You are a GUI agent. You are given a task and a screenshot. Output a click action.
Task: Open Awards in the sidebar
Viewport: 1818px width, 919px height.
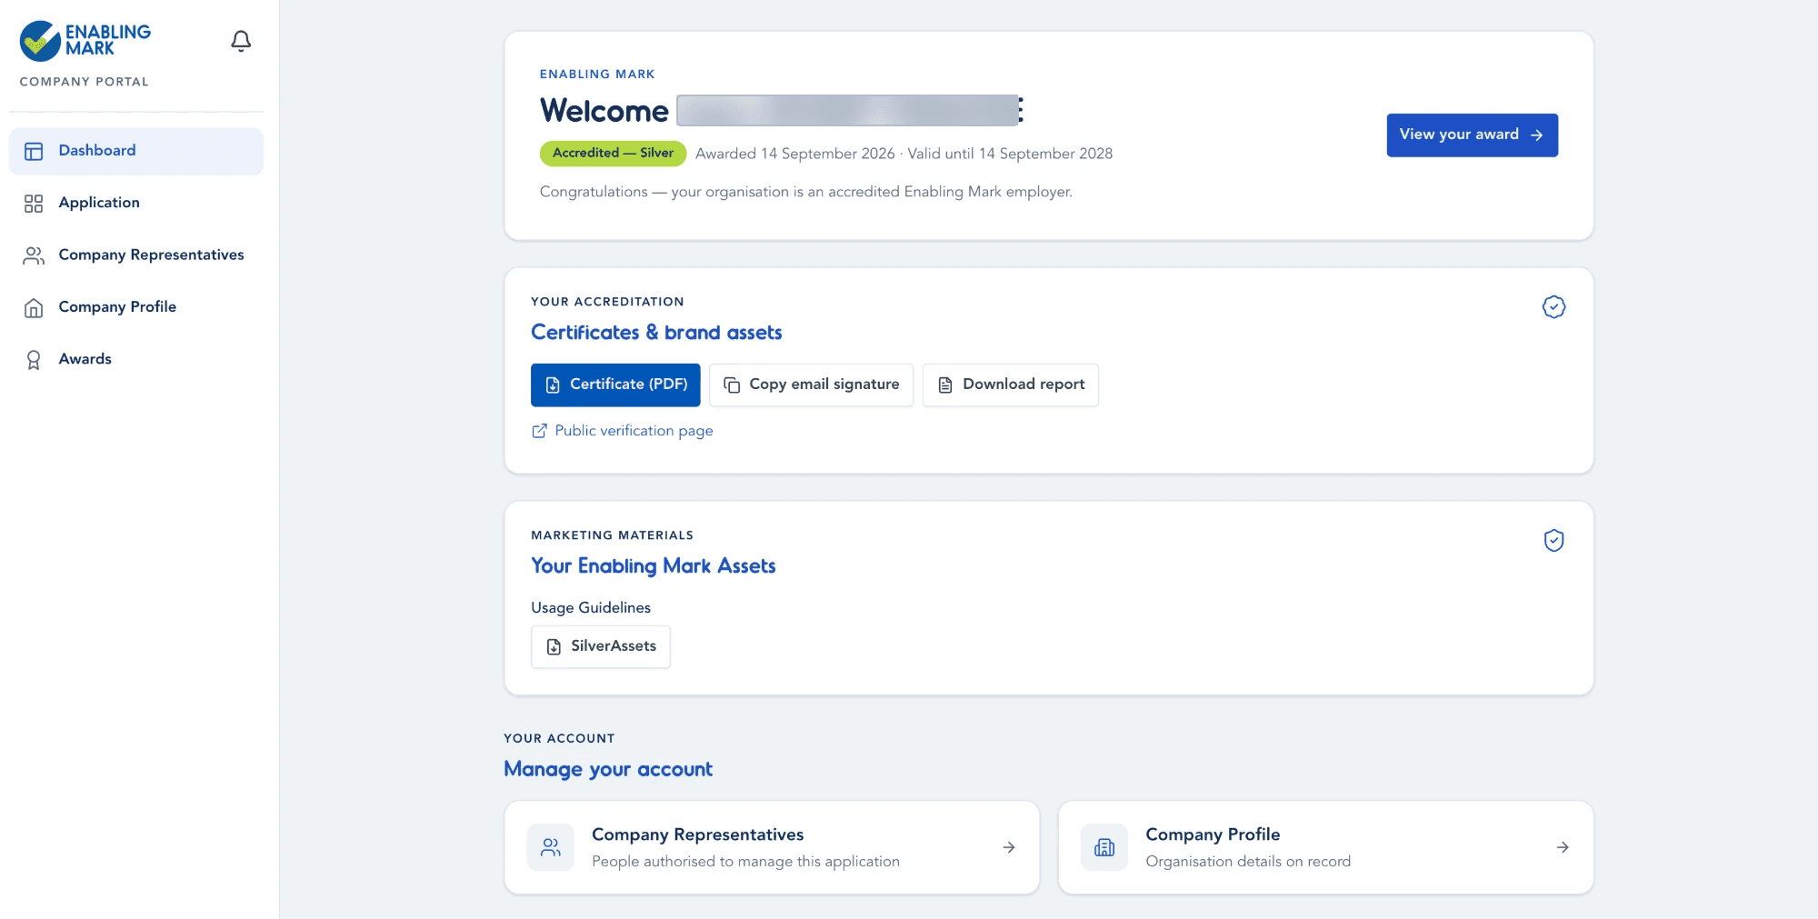(x=136, y=359)
